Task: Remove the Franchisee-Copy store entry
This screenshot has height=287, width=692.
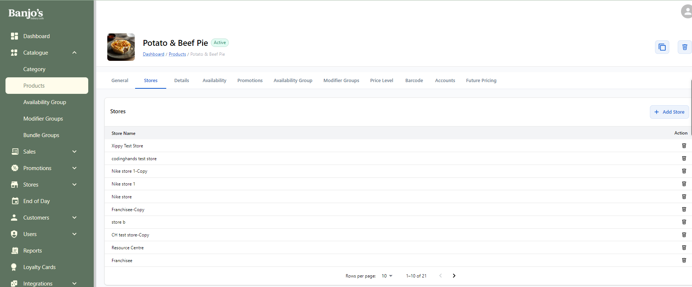Action: pyautogui.click(x=684, y=210)
